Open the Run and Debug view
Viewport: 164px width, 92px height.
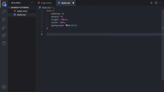pyautogui.click(x=4, y=27)
